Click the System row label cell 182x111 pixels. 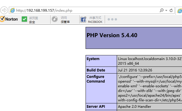tap(101, 61)
